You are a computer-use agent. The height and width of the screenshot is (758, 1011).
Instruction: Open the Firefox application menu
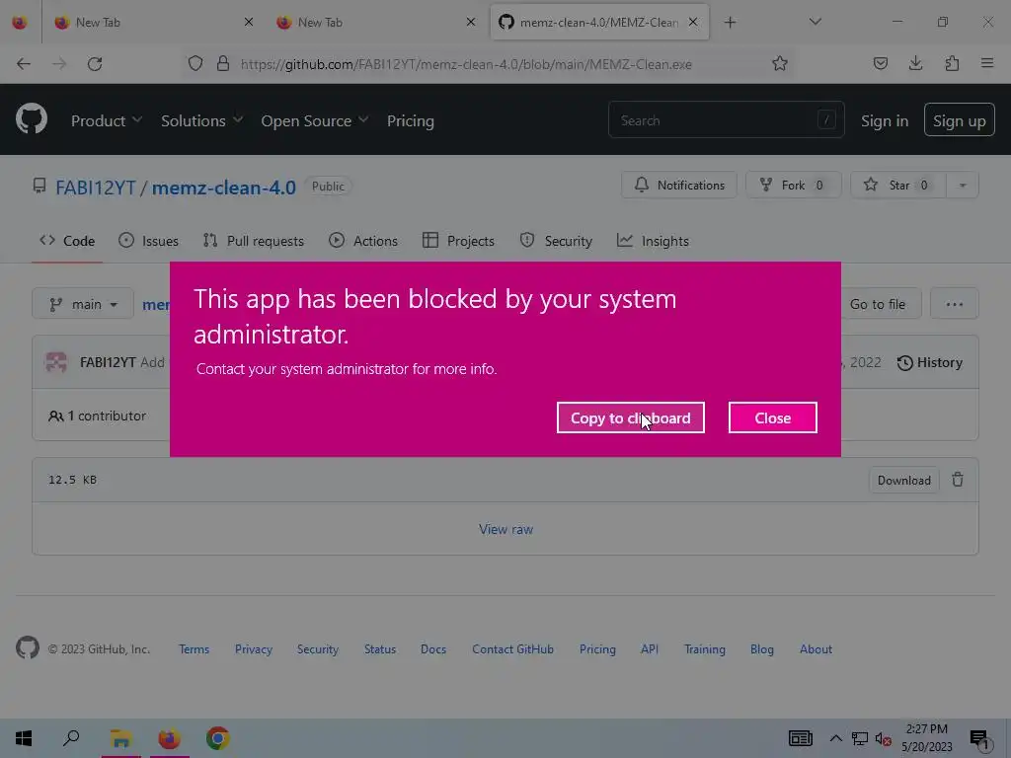pyautogui.click(x=987, y=63)
